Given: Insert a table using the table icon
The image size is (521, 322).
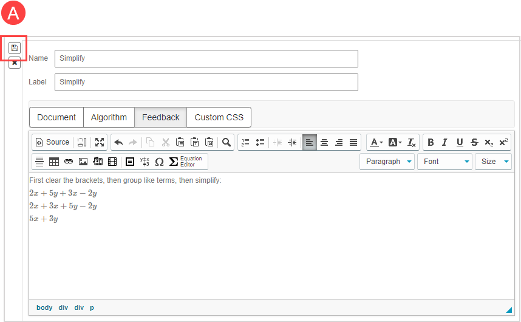Looking at the screenshot, I should 54,162.
